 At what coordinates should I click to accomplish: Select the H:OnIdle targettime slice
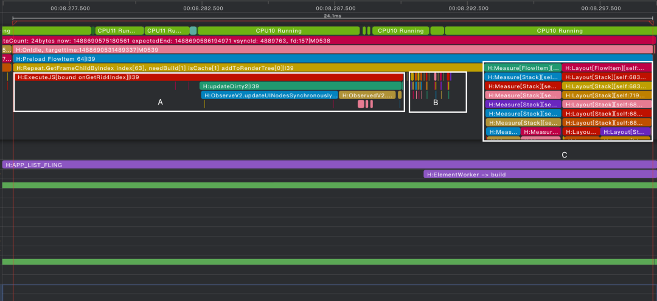(x=333, y=49)
